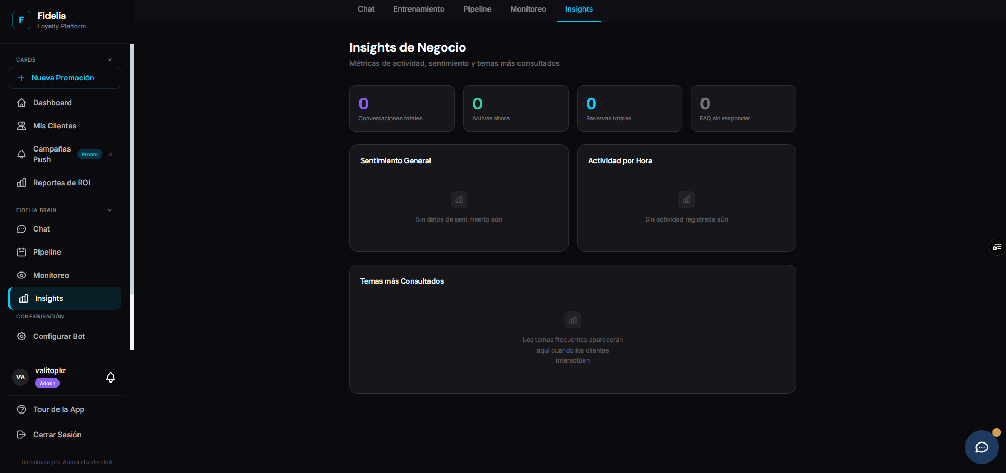Click the Conversaciones totales card
Viewport: 1006px width, 473px height.
click(x=402, y=108)
